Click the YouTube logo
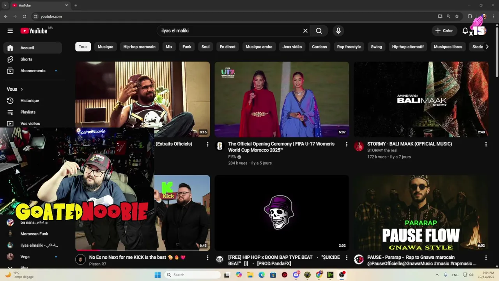 click(x=34, y=31)
